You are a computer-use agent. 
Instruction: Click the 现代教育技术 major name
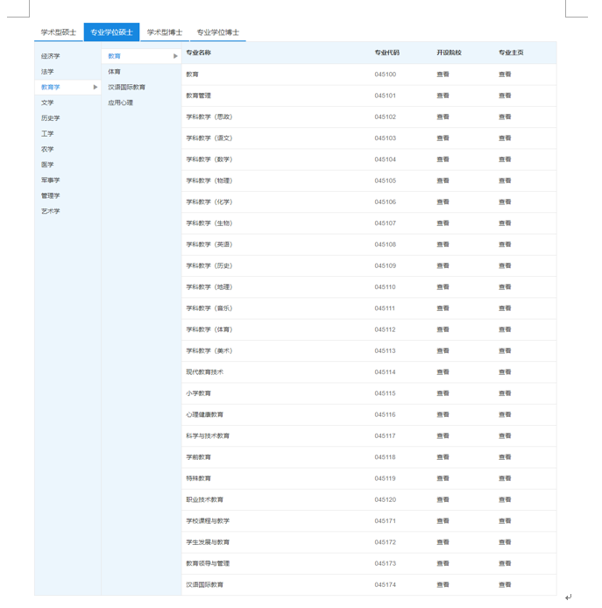click(x=204, y=372)
